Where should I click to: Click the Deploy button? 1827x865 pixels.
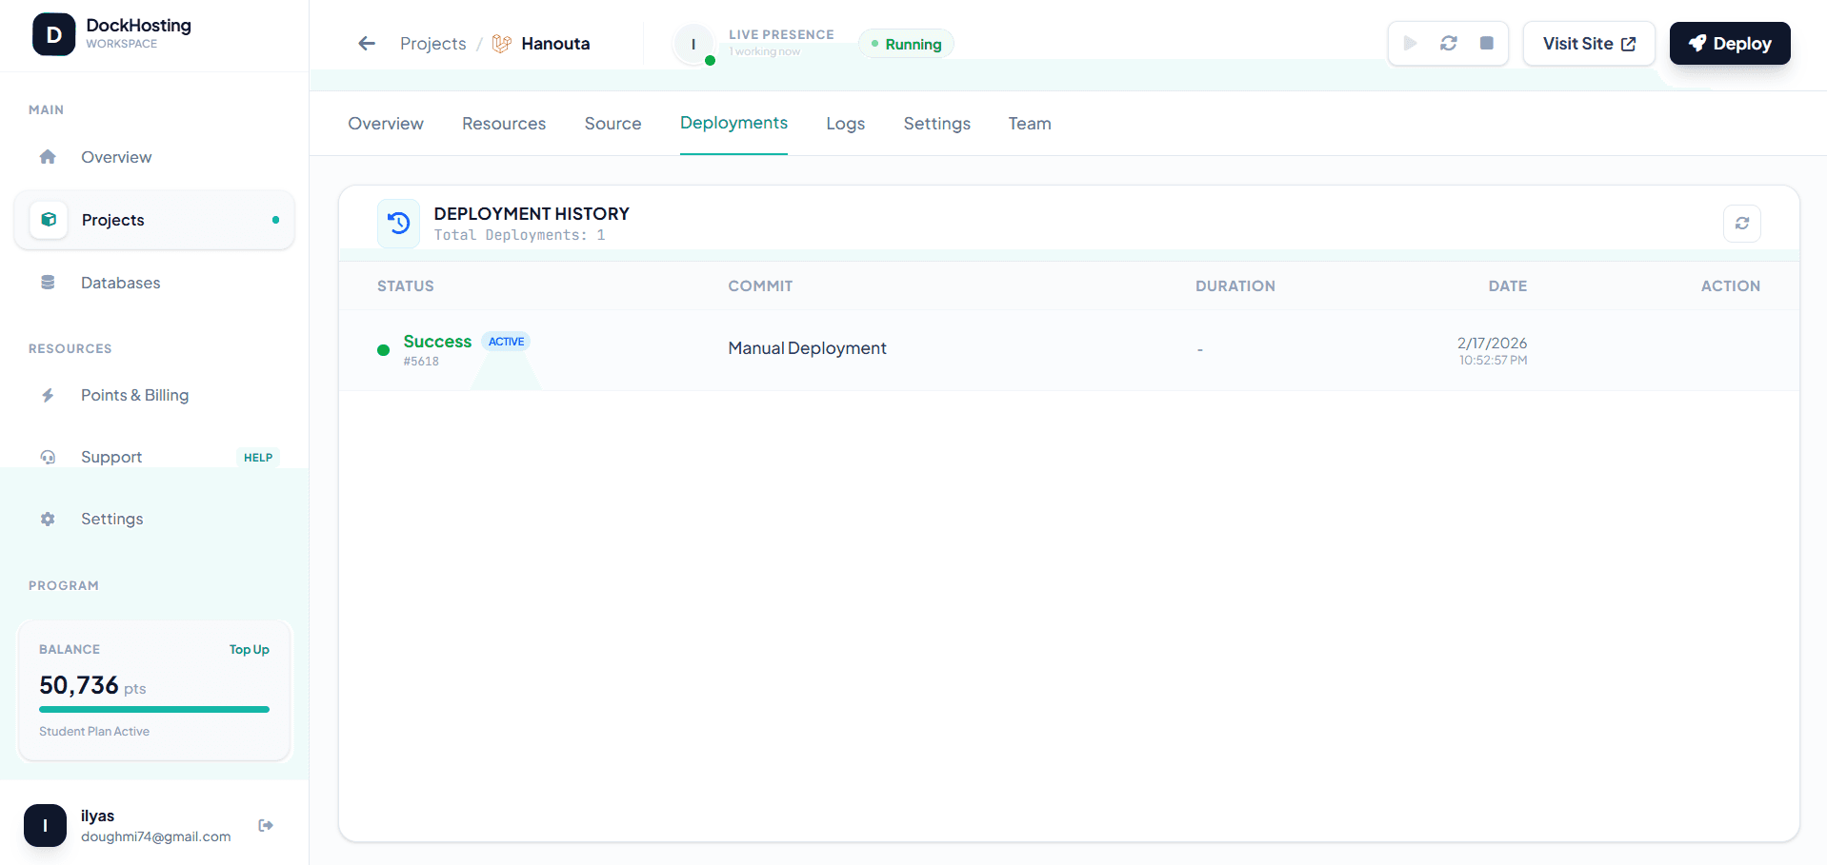point(1729,43)
